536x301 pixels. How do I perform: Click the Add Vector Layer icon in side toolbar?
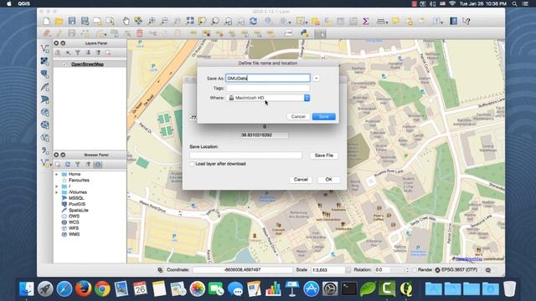[x=44, y=48]
